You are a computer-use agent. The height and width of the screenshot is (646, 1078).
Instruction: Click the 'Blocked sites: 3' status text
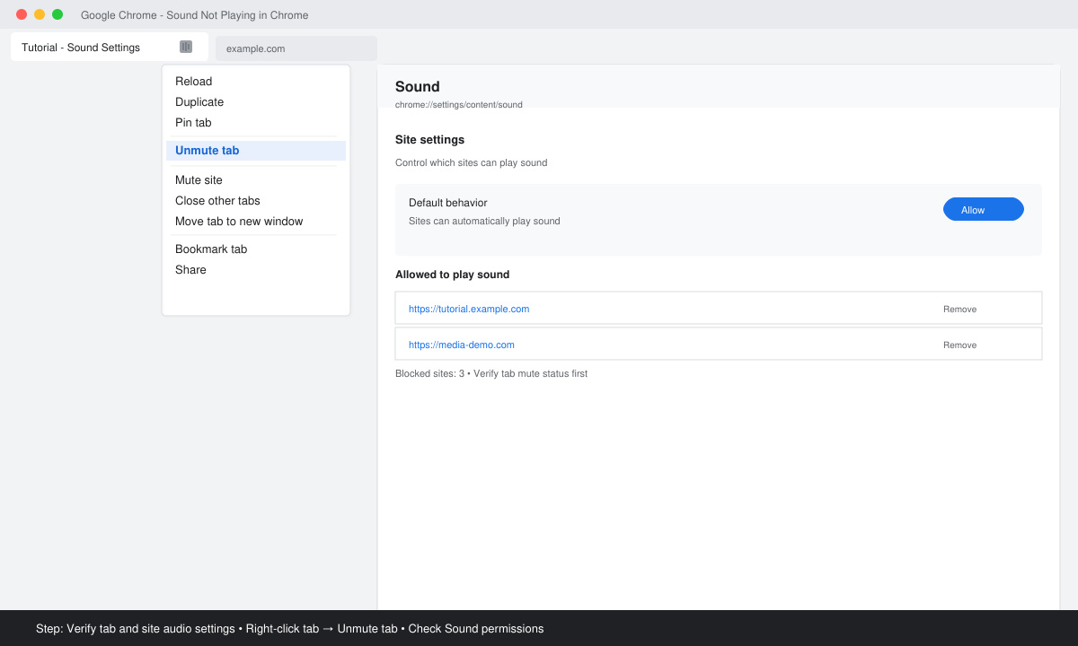coord(430,373)
